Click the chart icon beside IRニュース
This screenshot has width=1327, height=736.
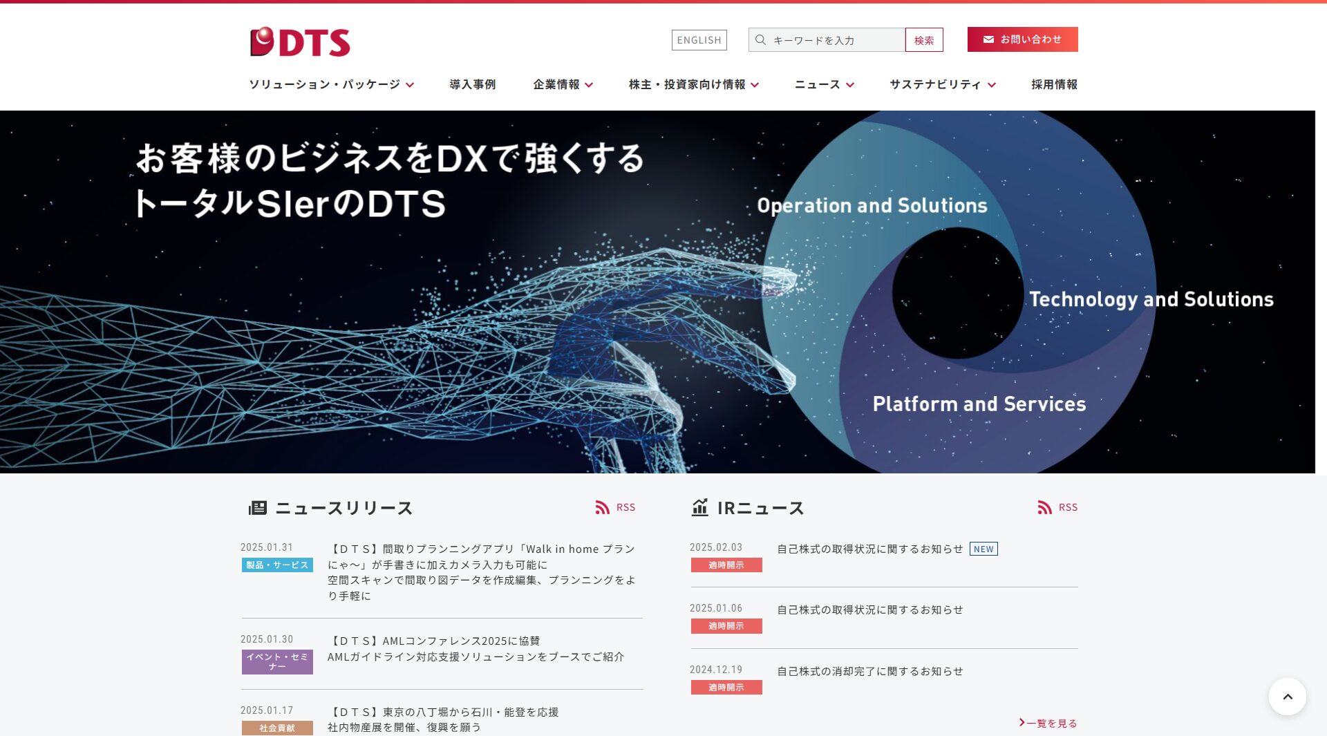[700, 507]
